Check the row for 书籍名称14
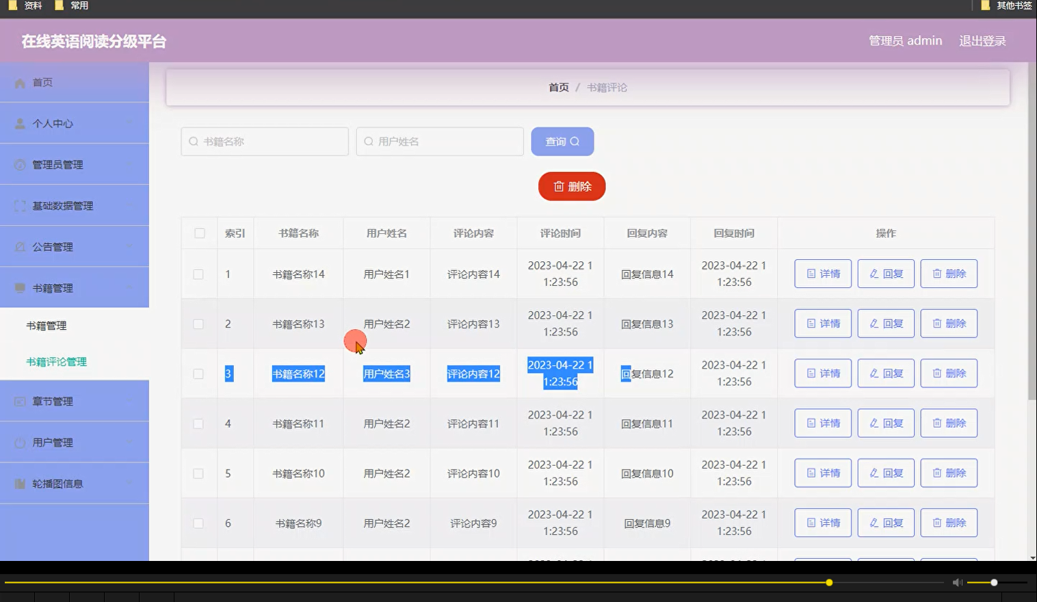Image resolution: width=1037 pixels, height=602 pixels. pos(198,274)
